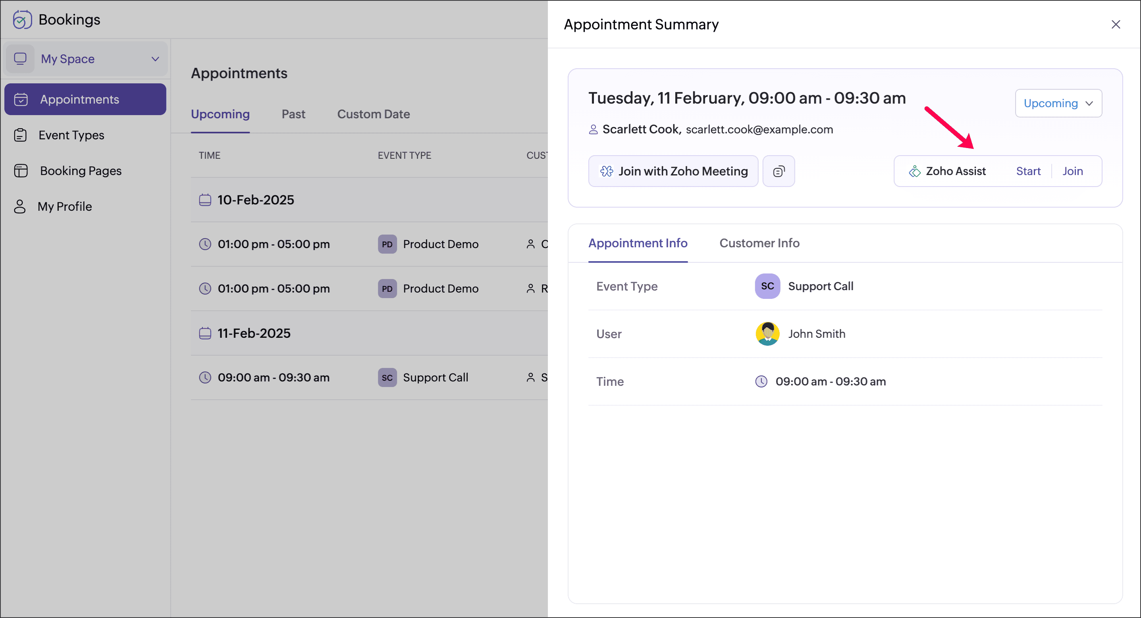Screen dimensions: 1141x618
Task: Close the Appointment Summary panel
Action: coord(1115,24)
